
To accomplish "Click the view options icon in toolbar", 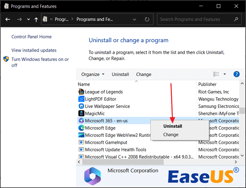I will click(x=216, y=74).
